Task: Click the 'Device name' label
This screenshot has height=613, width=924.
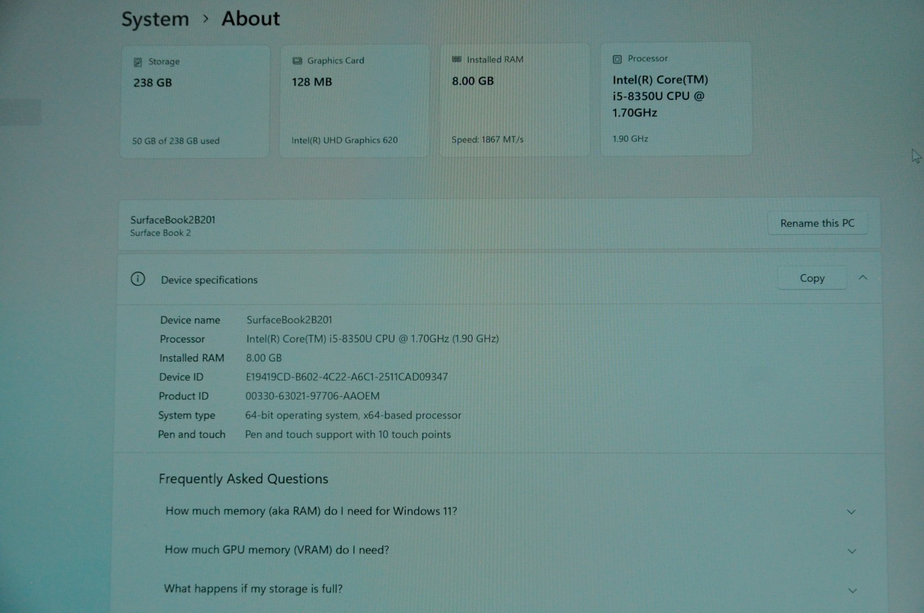Action: pyautogui.click(x=190, y=320)
